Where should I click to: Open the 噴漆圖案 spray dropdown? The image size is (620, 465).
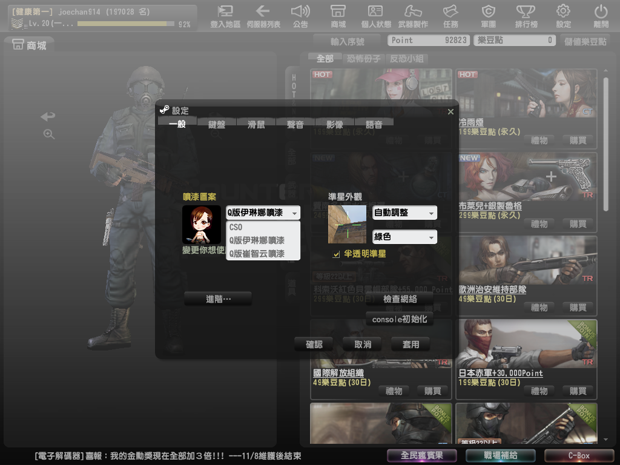[263, 213]
